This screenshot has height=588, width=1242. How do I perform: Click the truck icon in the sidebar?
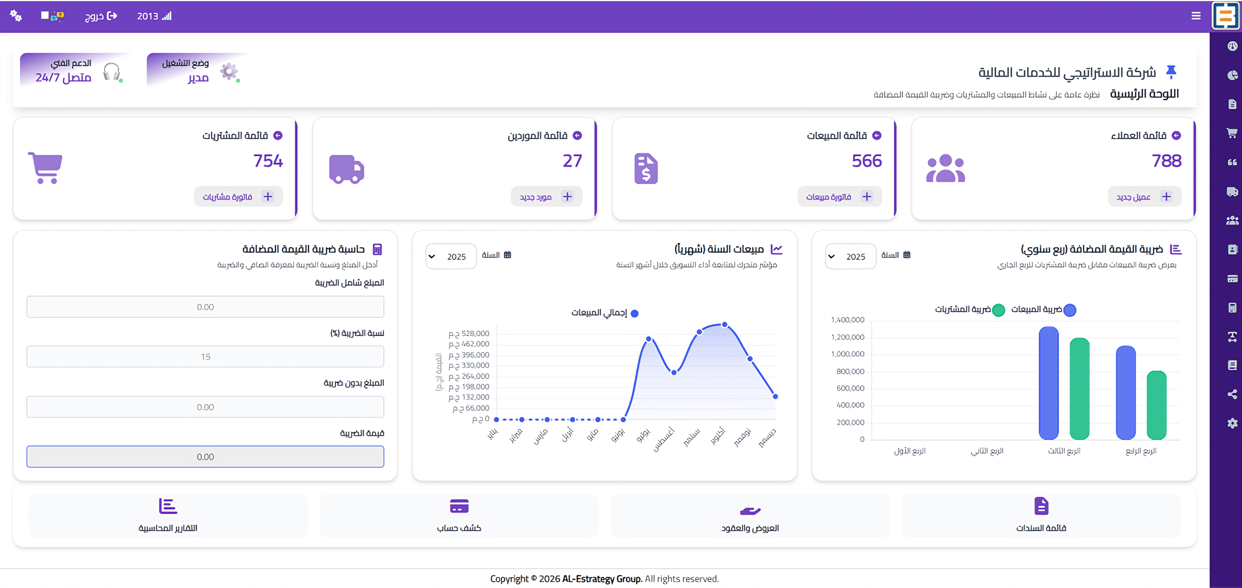coord(1232,191)
